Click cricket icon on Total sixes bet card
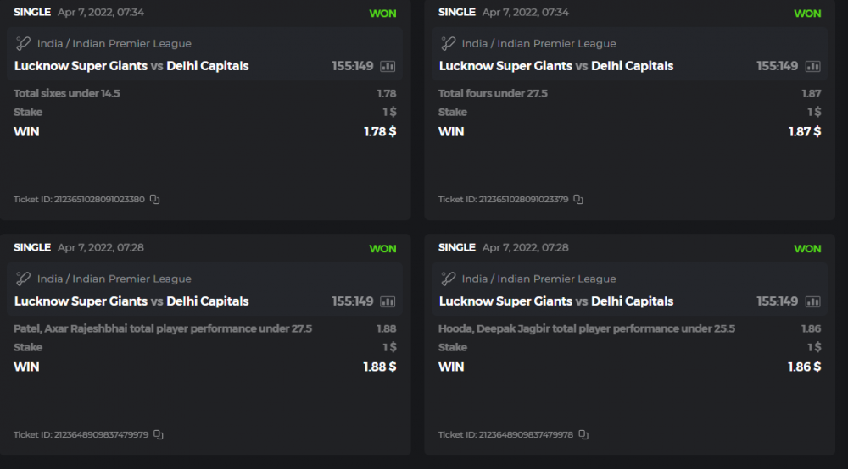Viewport: 848px width, 469px height. pyautogui.click(x=23, y=43)
